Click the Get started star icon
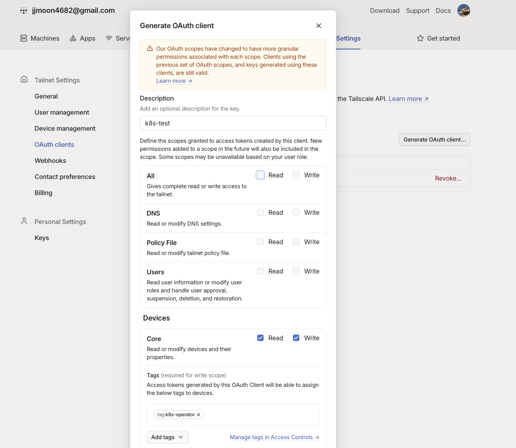Viewport: 516px width, 448px height. pos(420,38)
